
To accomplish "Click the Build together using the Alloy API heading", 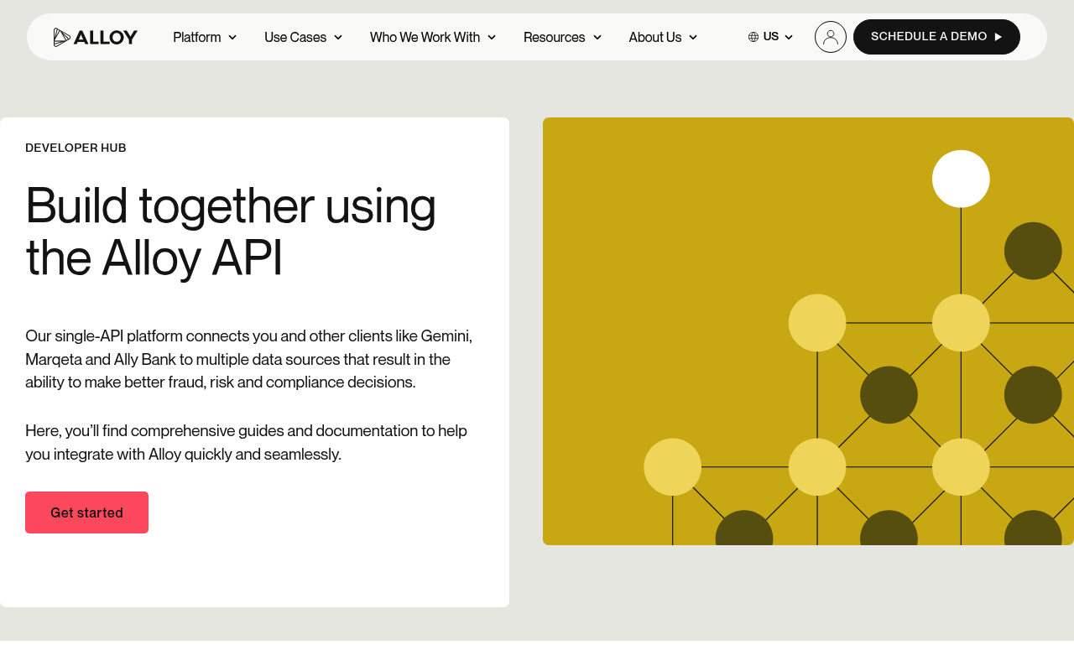I will pyautogui.click(x=231, y=231).
